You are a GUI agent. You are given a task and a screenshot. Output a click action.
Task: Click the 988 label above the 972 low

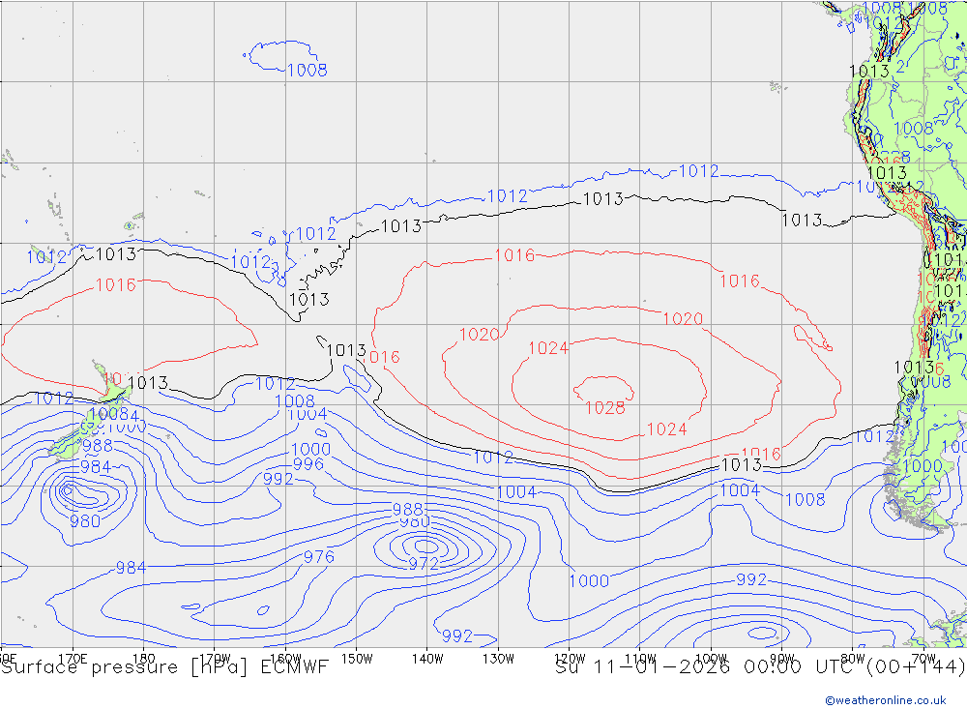pyautogui.click(x=408, y=509)
